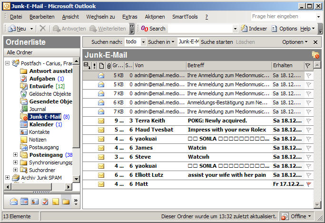The height and width of the screenshot is (223, 325).
Task: Click the Delete X toolbar icon
Action: (x=43, y=28)
